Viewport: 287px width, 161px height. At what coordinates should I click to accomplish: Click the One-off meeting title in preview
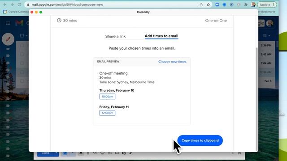[x=113, y=73]
